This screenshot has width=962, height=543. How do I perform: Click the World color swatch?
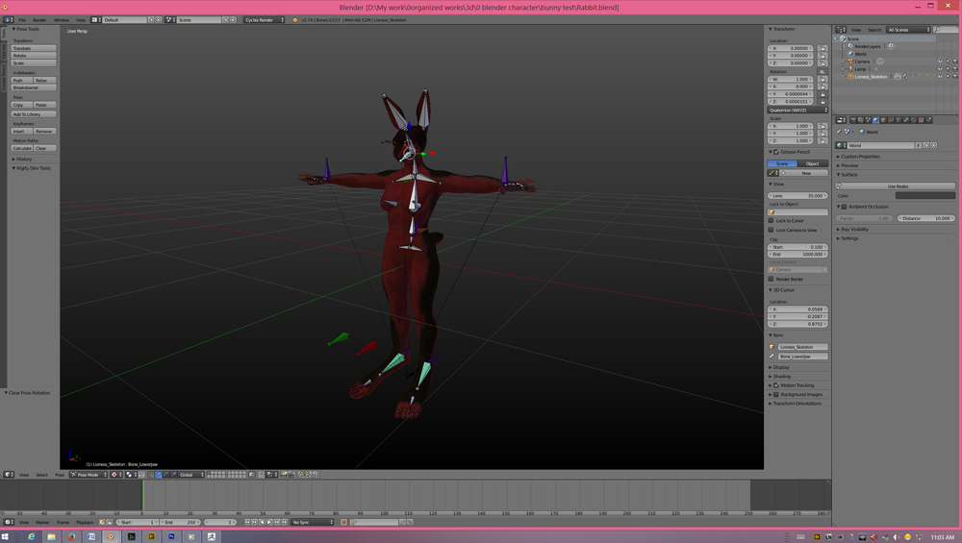tap(924, 196)
